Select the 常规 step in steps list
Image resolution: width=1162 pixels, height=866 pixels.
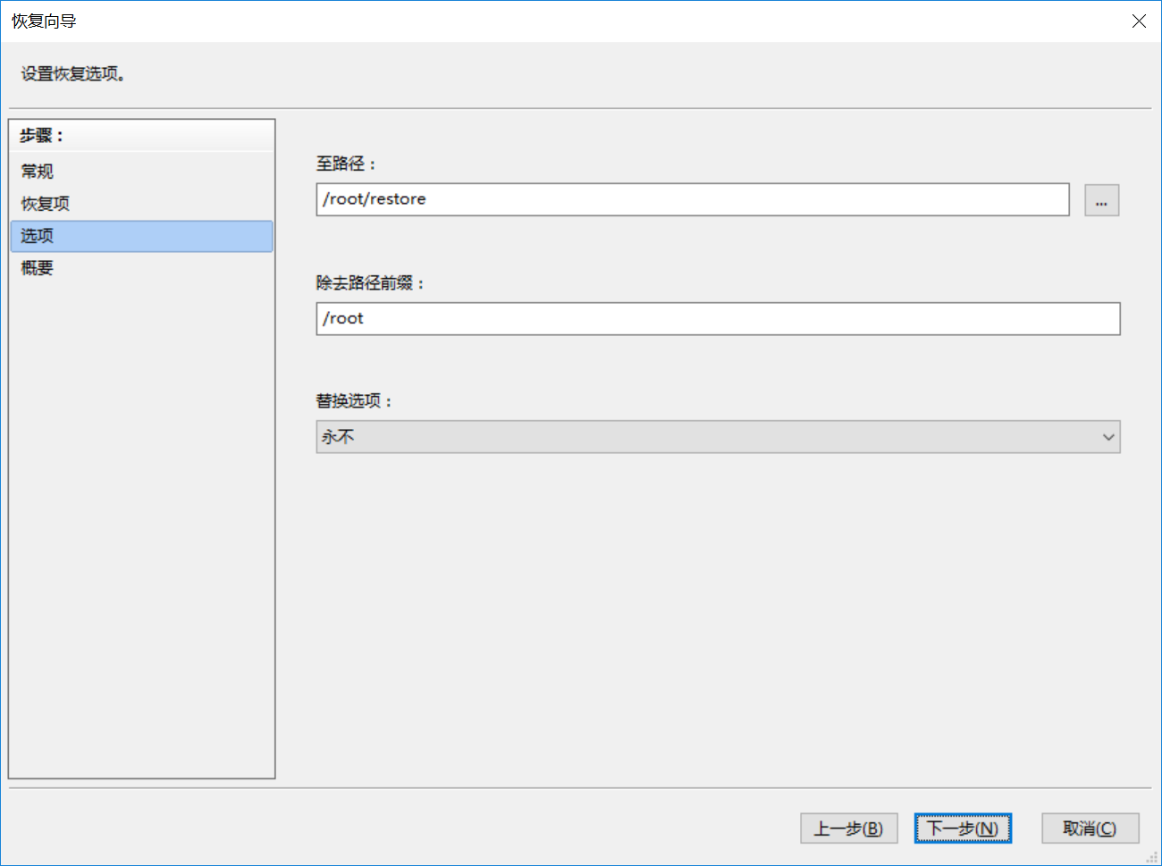coord(38,172)
